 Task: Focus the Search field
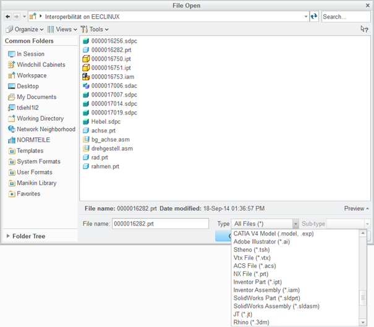(x=346, y=17)
